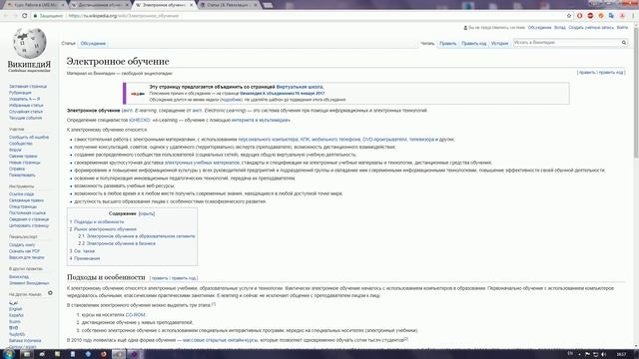This screenshot has width=639, height=359.
Task: Click the Виртуальная школа link in merge notice
Action: [x=300, y=87]
